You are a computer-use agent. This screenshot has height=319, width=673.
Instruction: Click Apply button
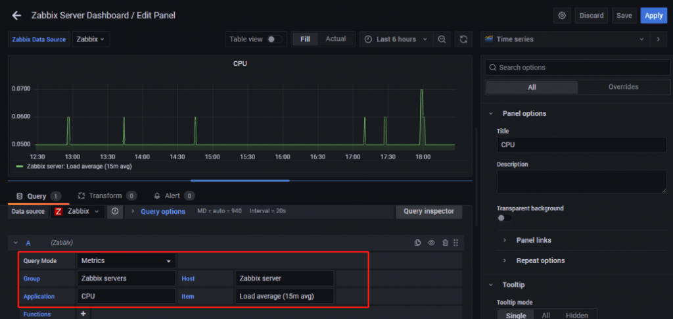[654, 15]
